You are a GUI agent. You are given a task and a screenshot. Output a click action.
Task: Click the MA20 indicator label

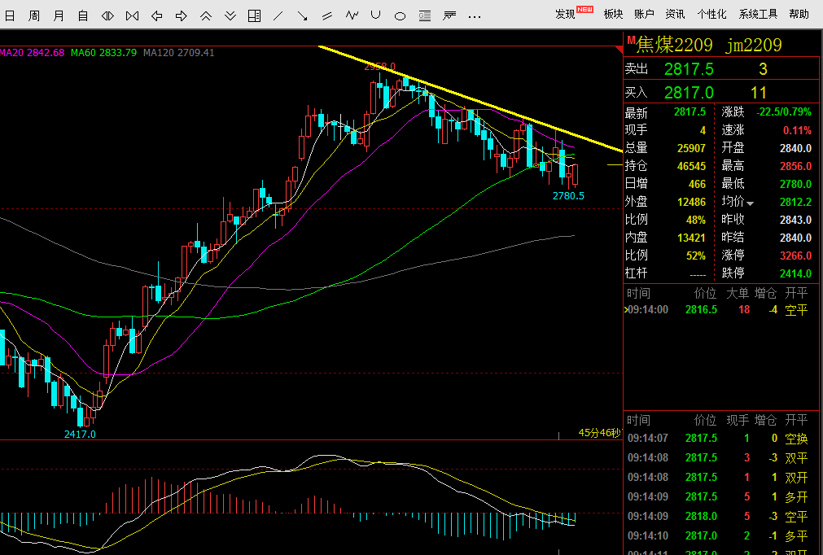coord(32,52)
